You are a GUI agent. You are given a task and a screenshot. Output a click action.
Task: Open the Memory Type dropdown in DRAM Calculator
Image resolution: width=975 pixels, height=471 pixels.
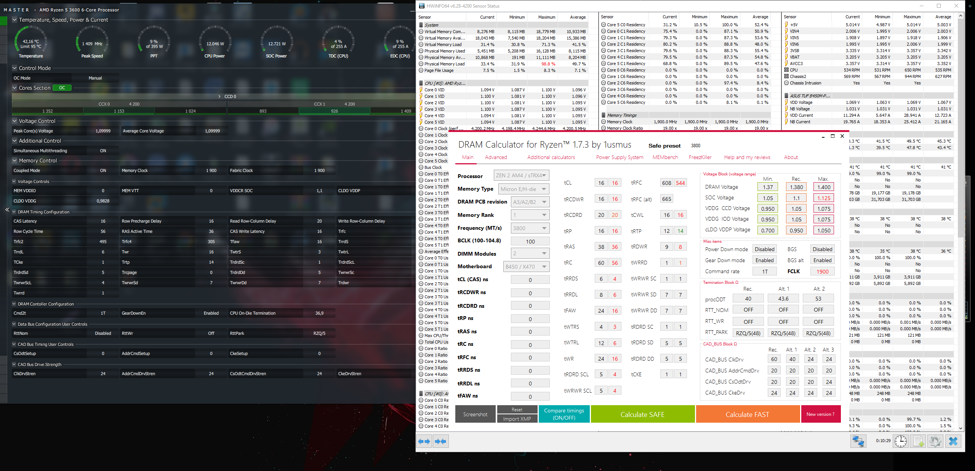[x=523, y=189]
